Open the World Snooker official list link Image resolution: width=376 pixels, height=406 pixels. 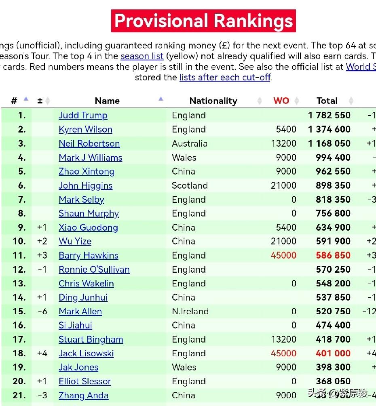(361, 67)
